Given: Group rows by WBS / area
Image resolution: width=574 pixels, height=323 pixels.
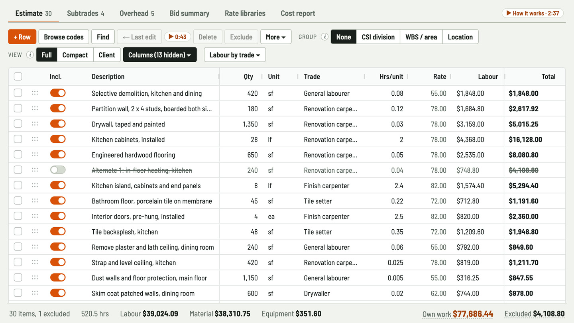Looking at the screenshot, I should [x=421, y=37].
